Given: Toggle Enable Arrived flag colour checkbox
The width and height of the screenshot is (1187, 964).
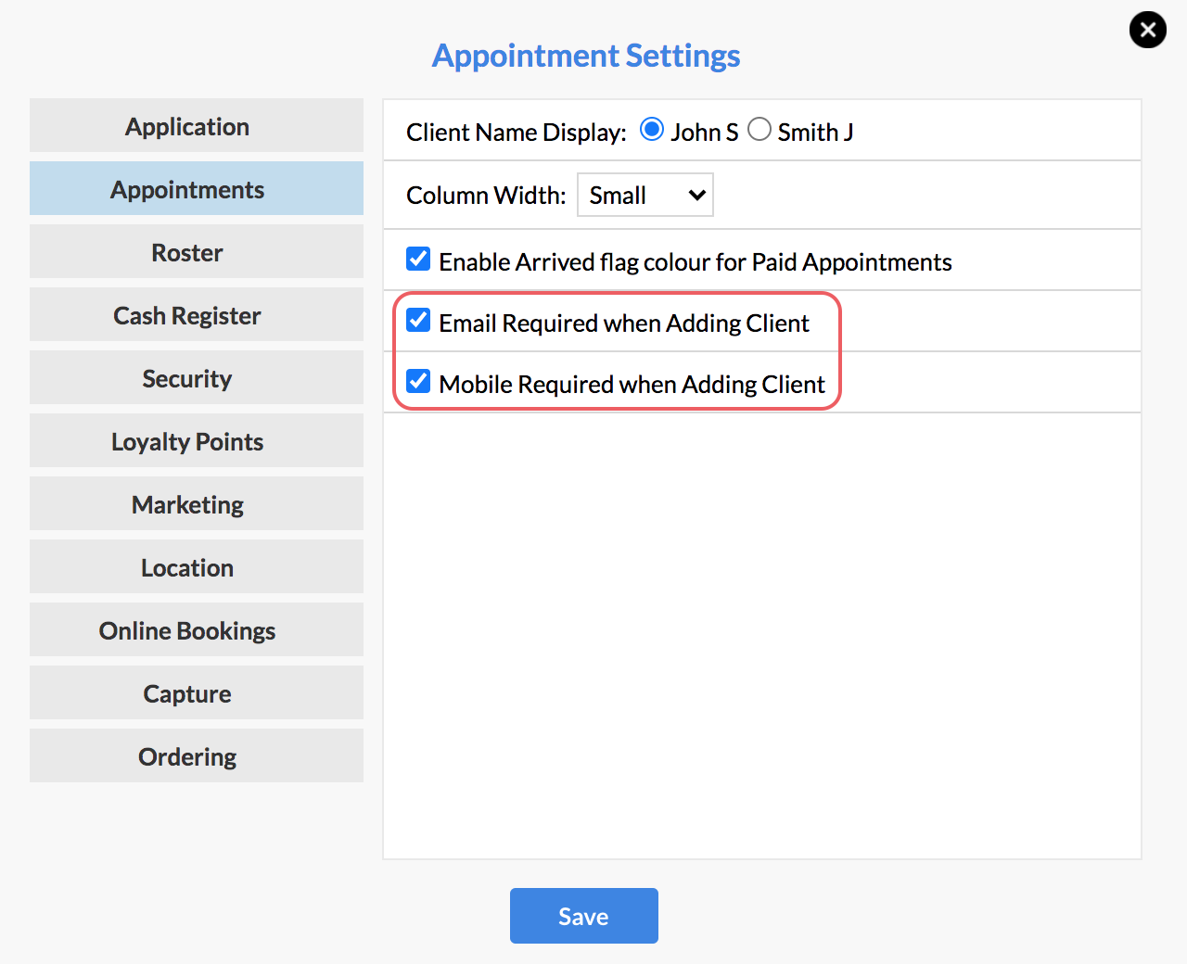Looking at the screenshot, I should tap(418, 259).
